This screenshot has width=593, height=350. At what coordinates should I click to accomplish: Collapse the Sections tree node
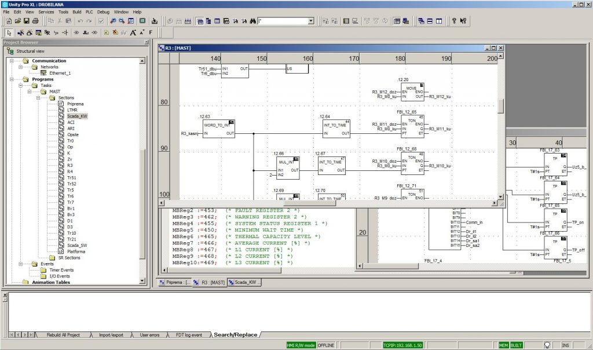[38, 98]
